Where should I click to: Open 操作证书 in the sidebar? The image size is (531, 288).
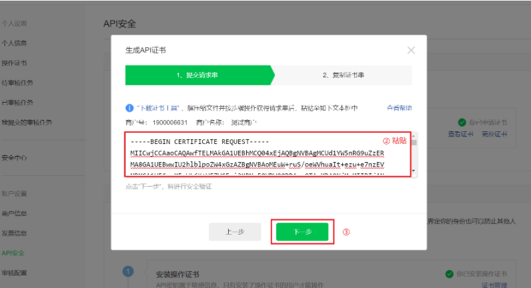click(14, 63)
